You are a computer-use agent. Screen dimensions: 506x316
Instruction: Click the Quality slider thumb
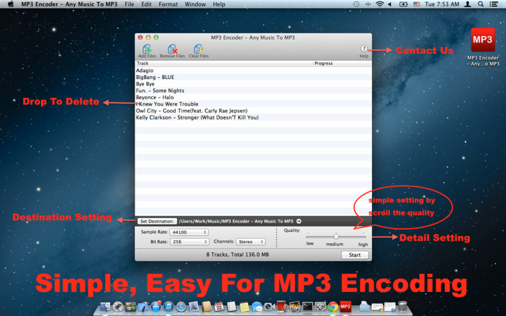[336, 236]
